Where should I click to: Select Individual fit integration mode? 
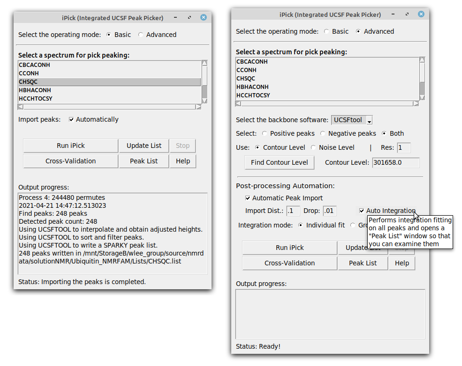(x=300, y=225)
